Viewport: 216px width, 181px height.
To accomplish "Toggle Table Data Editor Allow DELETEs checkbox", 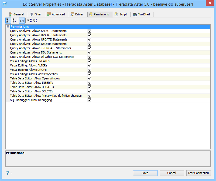I will (x=90, y=92).
